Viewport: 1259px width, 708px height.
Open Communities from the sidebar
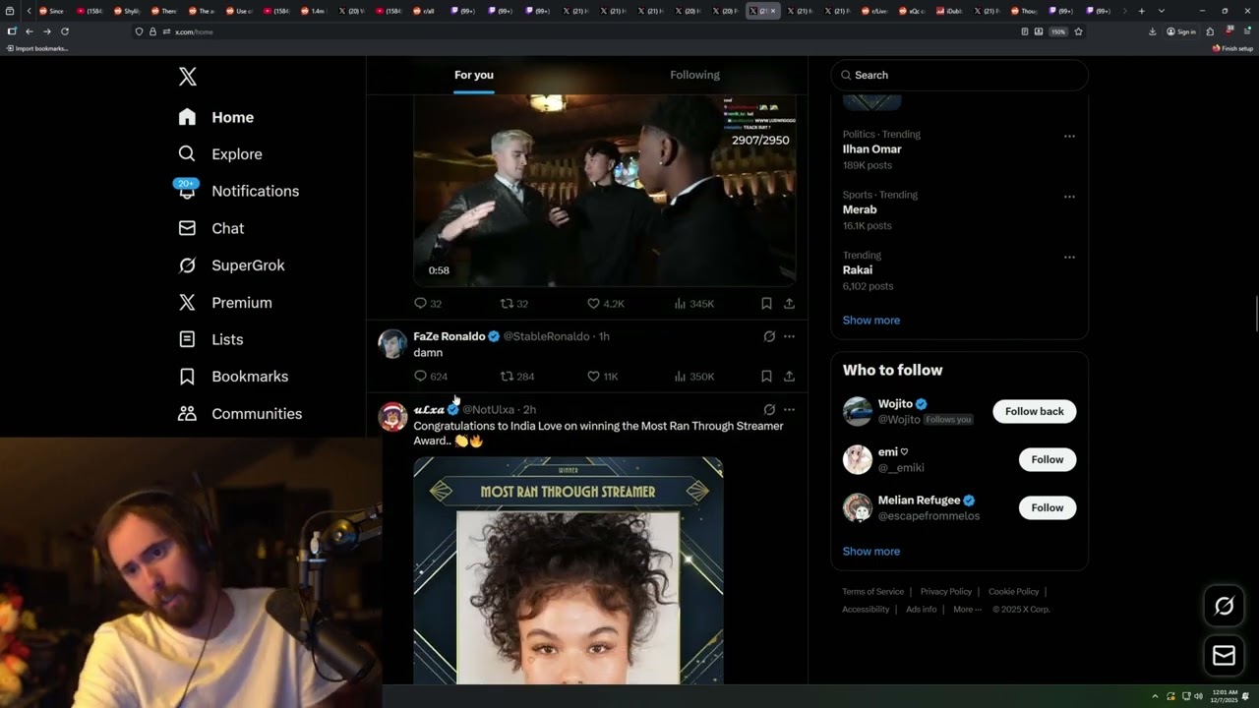(240, 414)
